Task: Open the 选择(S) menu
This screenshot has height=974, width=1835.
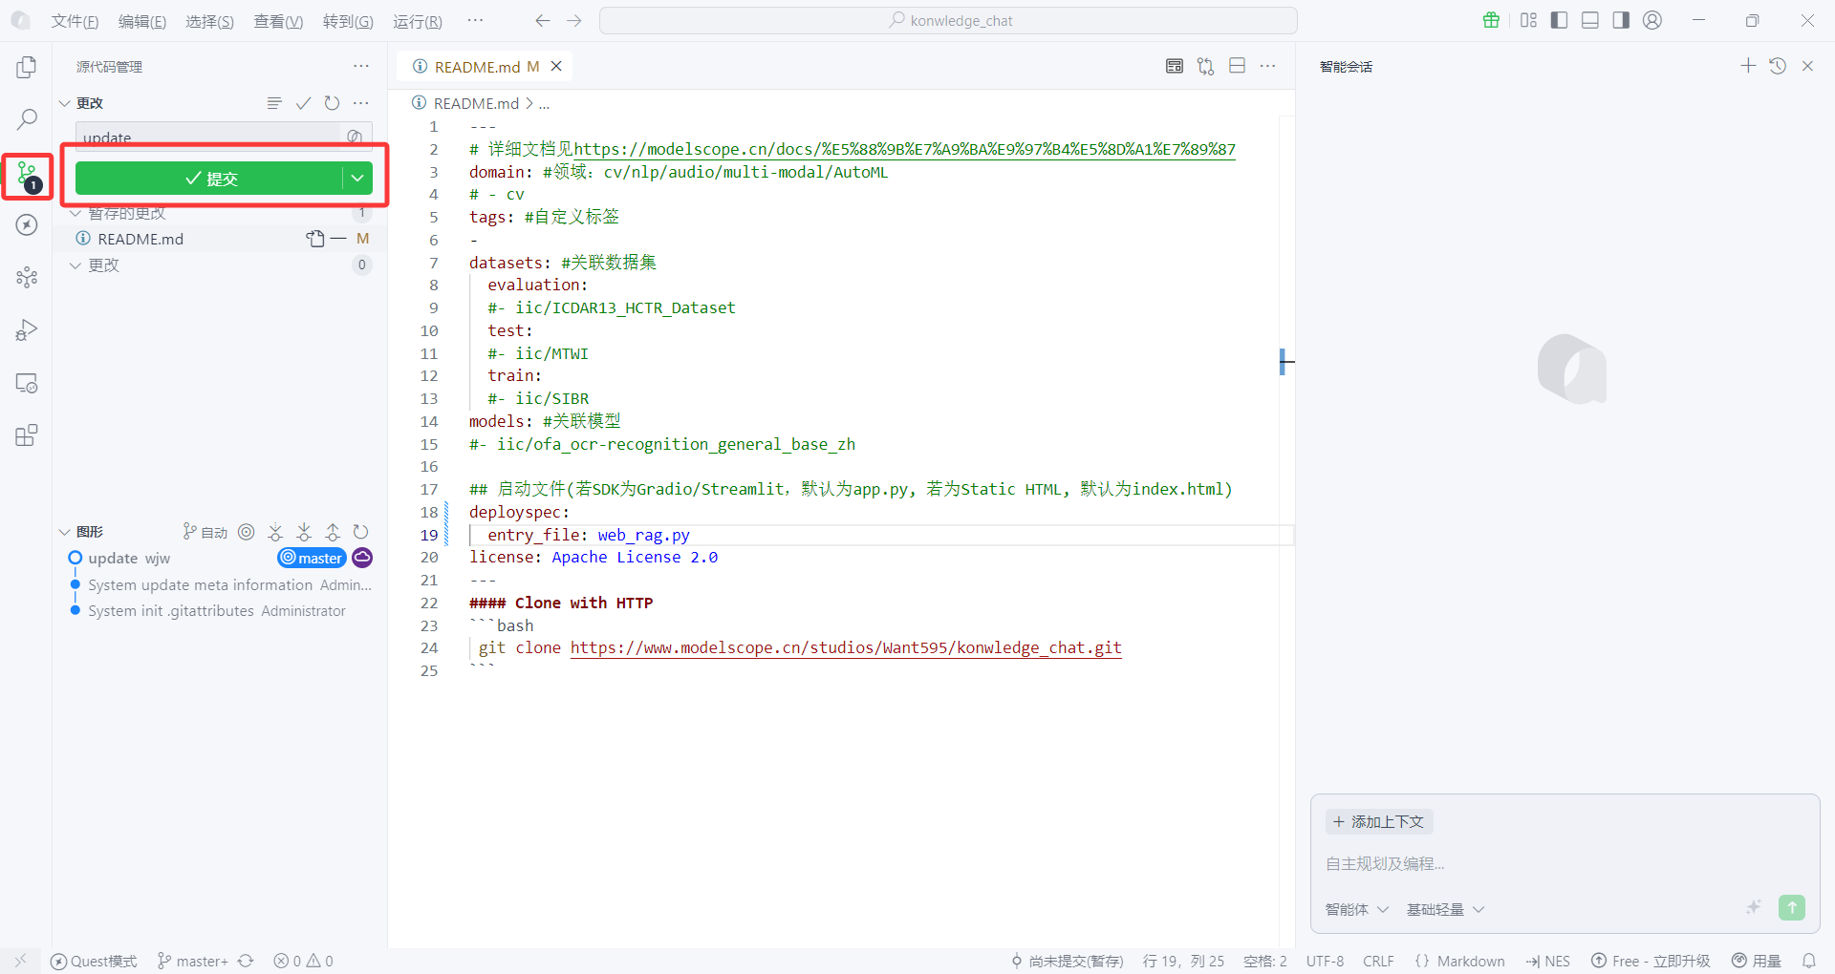Action: click(209, 21)
